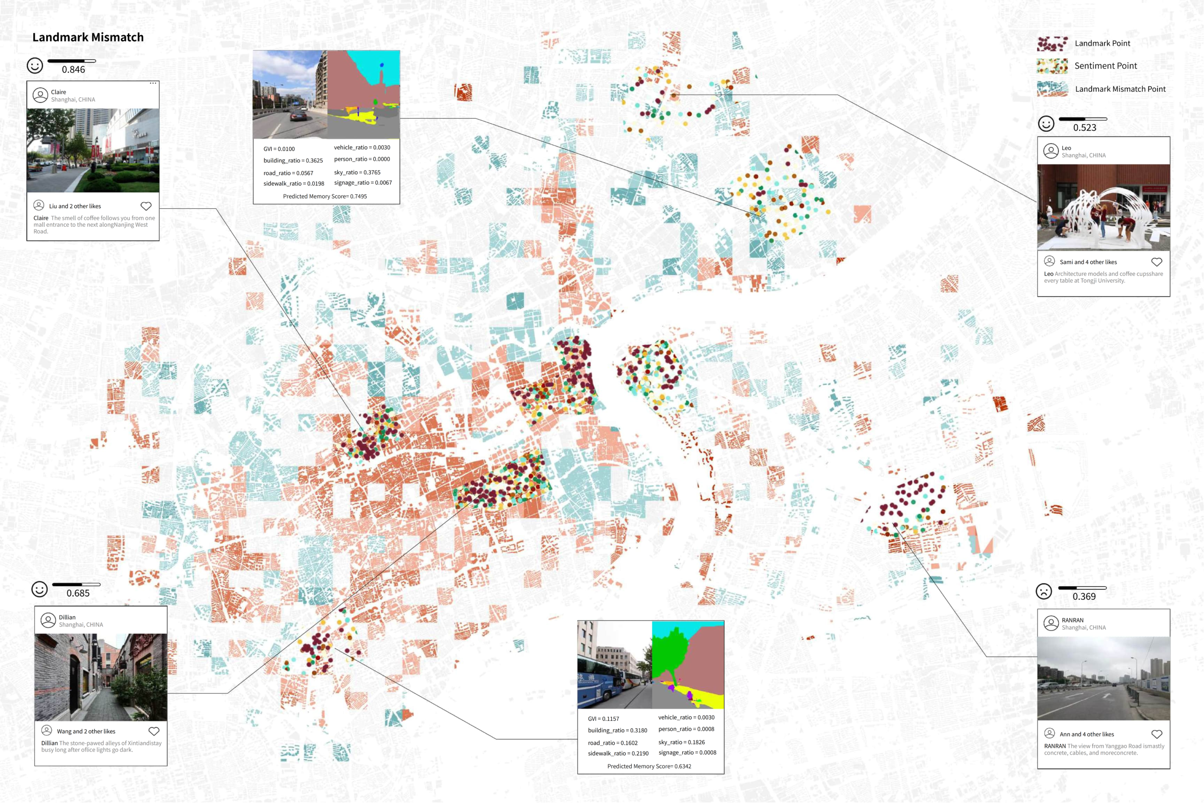Click the Sentiment Point legend swatch
The height and width of the screenshot is (803, 1204).
pos(1052,66)
